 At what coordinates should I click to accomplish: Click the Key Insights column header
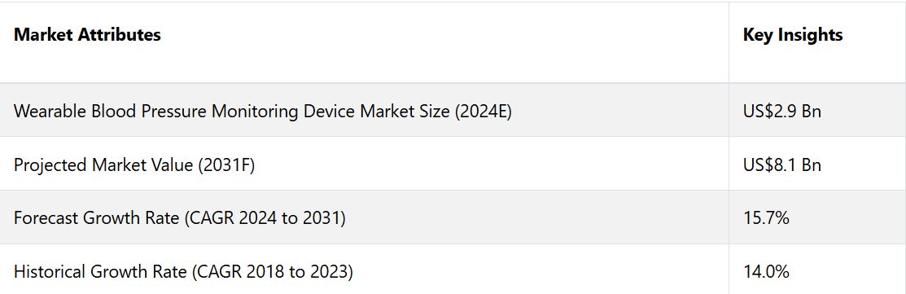[793, 35]
